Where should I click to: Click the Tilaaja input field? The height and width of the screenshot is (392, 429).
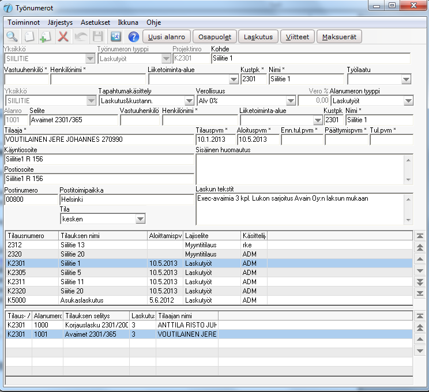(x=99, y=140)
